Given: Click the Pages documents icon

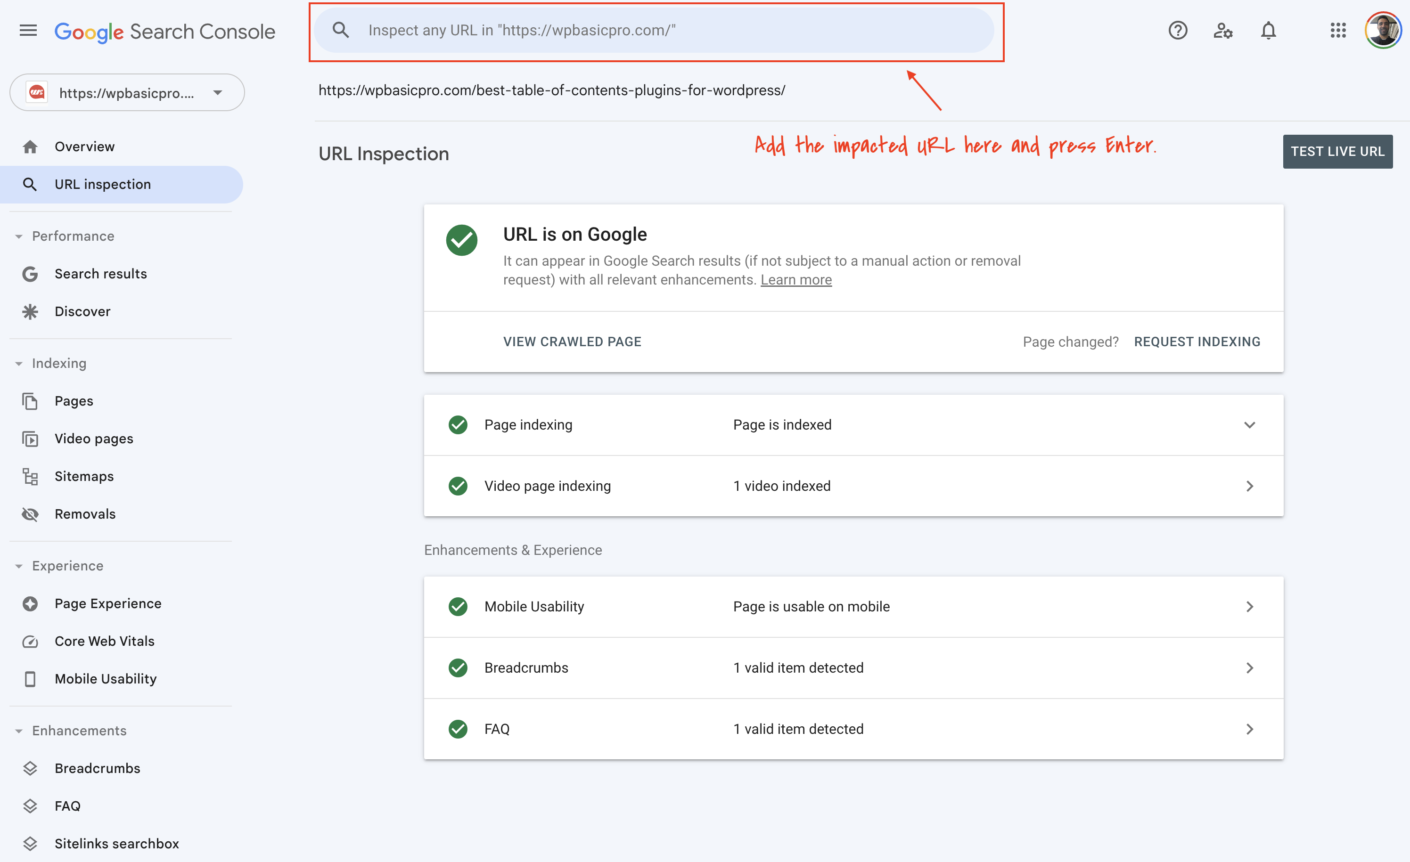Looking at the screenshot, I should (30, 401).
